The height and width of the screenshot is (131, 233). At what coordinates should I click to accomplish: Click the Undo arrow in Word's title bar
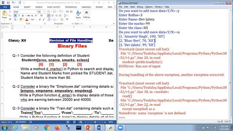[13, 3]
